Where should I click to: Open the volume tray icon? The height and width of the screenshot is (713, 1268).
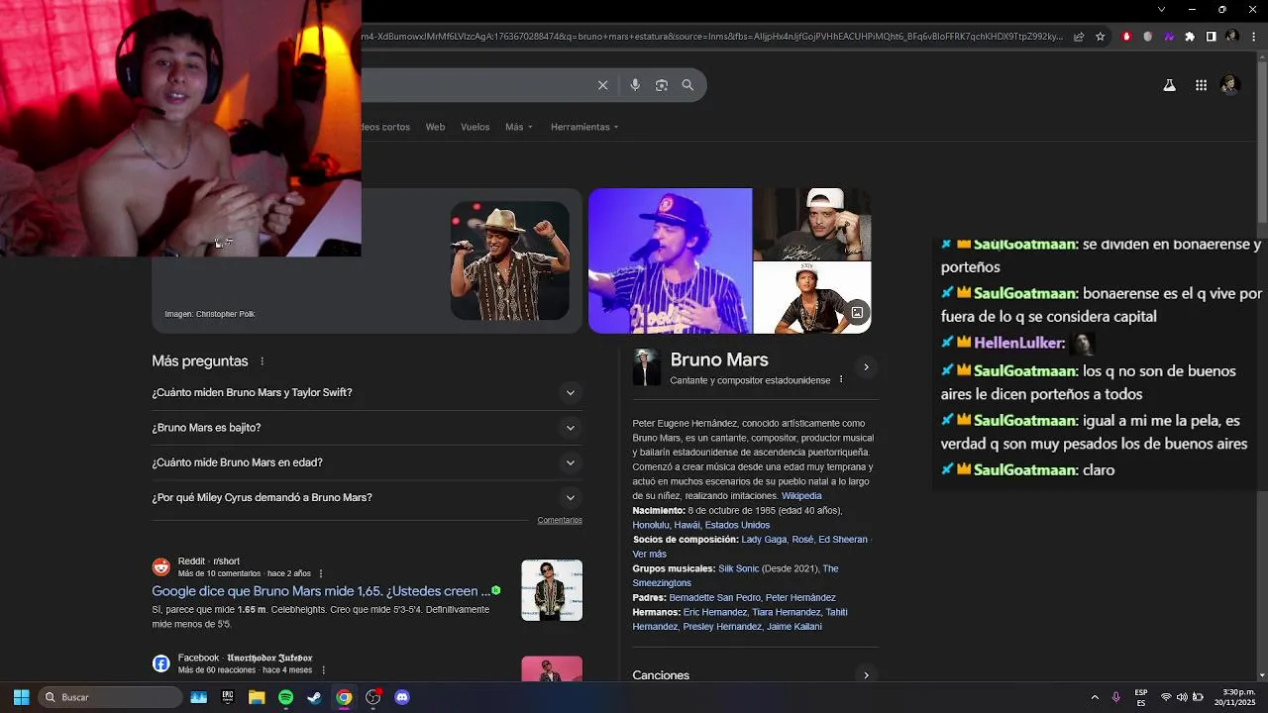point(1182,697)
